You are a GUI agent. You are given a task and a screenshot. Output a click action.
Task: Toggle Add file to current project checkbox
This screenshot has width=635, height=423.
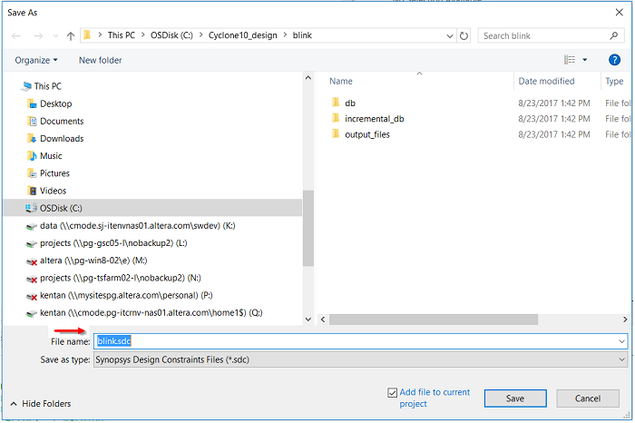coord(392,392)
